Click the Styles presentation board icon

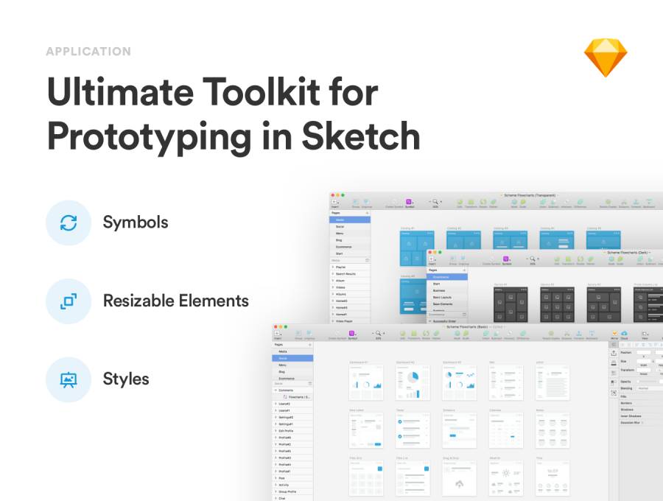point(68,379)
